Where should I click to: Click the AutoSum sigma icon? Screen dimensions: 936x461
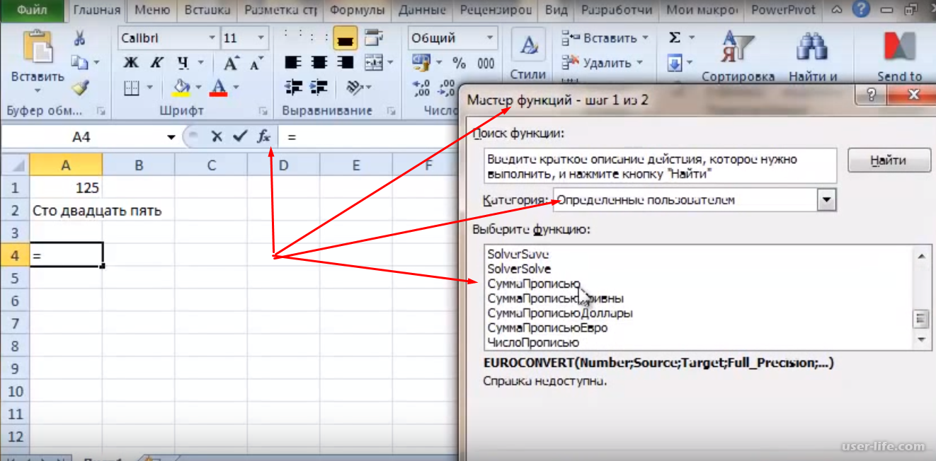tap(675, 38)
